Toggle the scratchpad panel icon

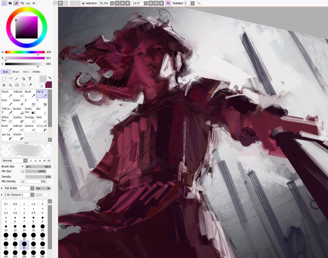coord(34,3)
